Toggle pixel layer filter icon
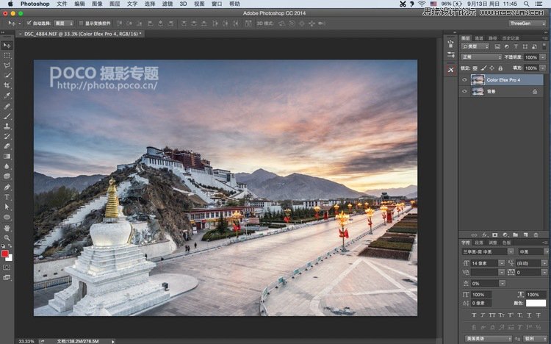Image resolution: width=551 pixels, height=344 pixels. [497, 46]
